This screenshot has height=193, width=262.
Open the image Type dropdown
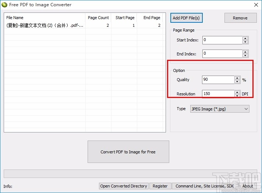pos(220,109)
